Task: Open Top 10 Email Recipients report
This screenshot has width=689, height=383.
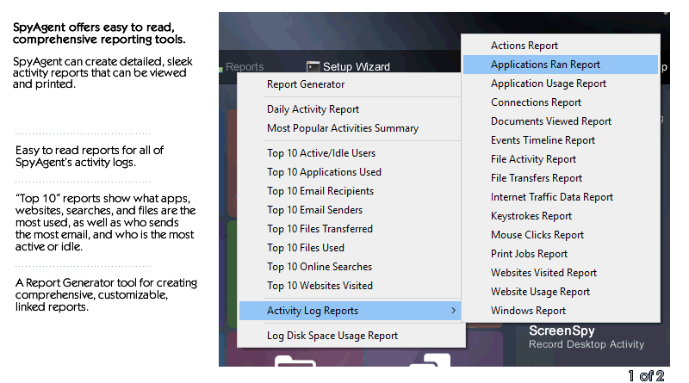Action: pyautogui.click(x=350, y=190)
